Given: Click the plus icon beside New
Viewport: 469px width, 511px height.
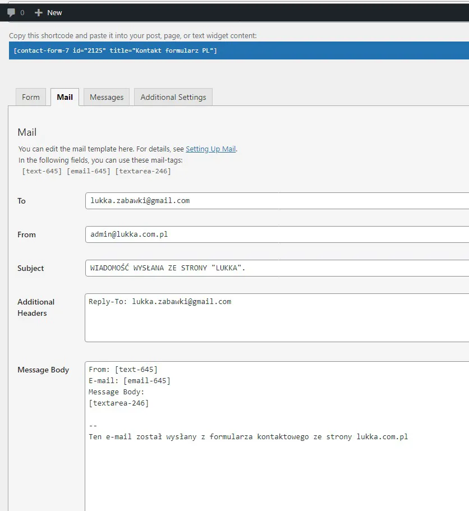Looking at the screenshot, I should (39, 12).
